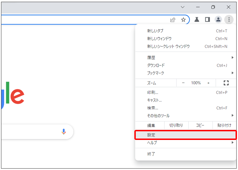Open the tab search chevron in title bar
This screenshot has width=238, height=170.
(x=183, y=7)
